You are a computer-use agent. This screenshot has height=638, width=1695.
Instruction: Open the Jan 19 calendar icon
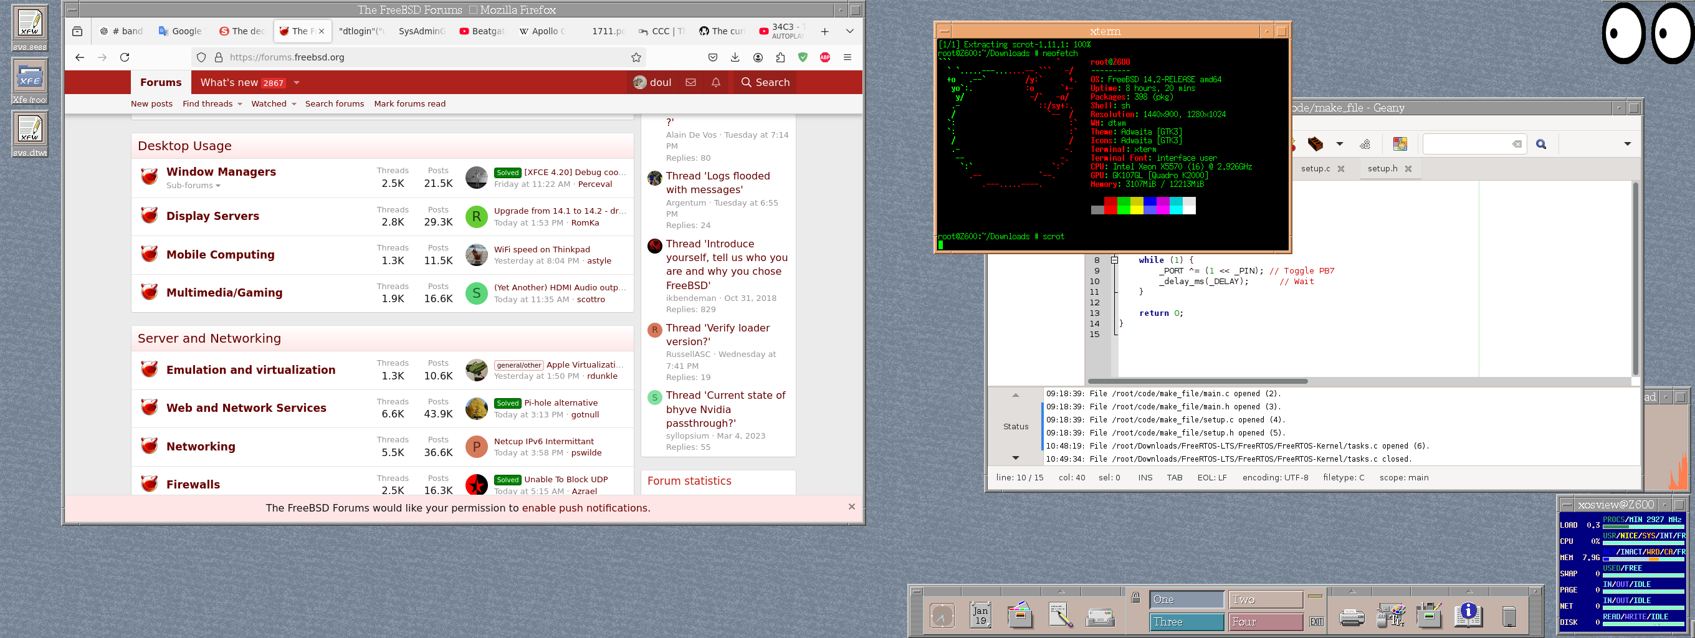980,616
